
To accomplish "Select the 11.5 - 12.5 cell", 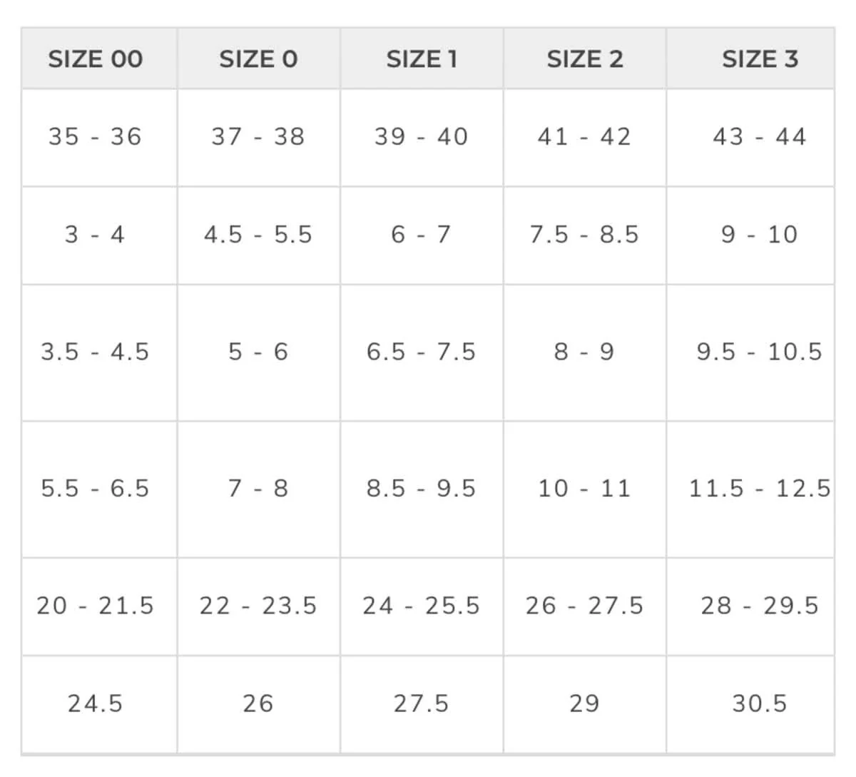I will point(760,489).
